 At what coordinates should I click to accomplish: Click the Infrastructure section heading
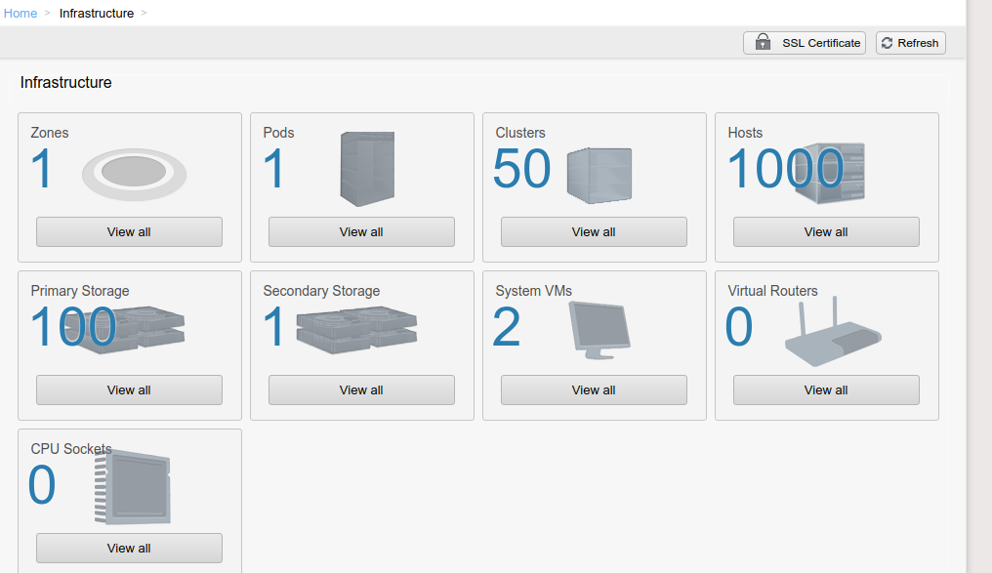pos(65,82)
